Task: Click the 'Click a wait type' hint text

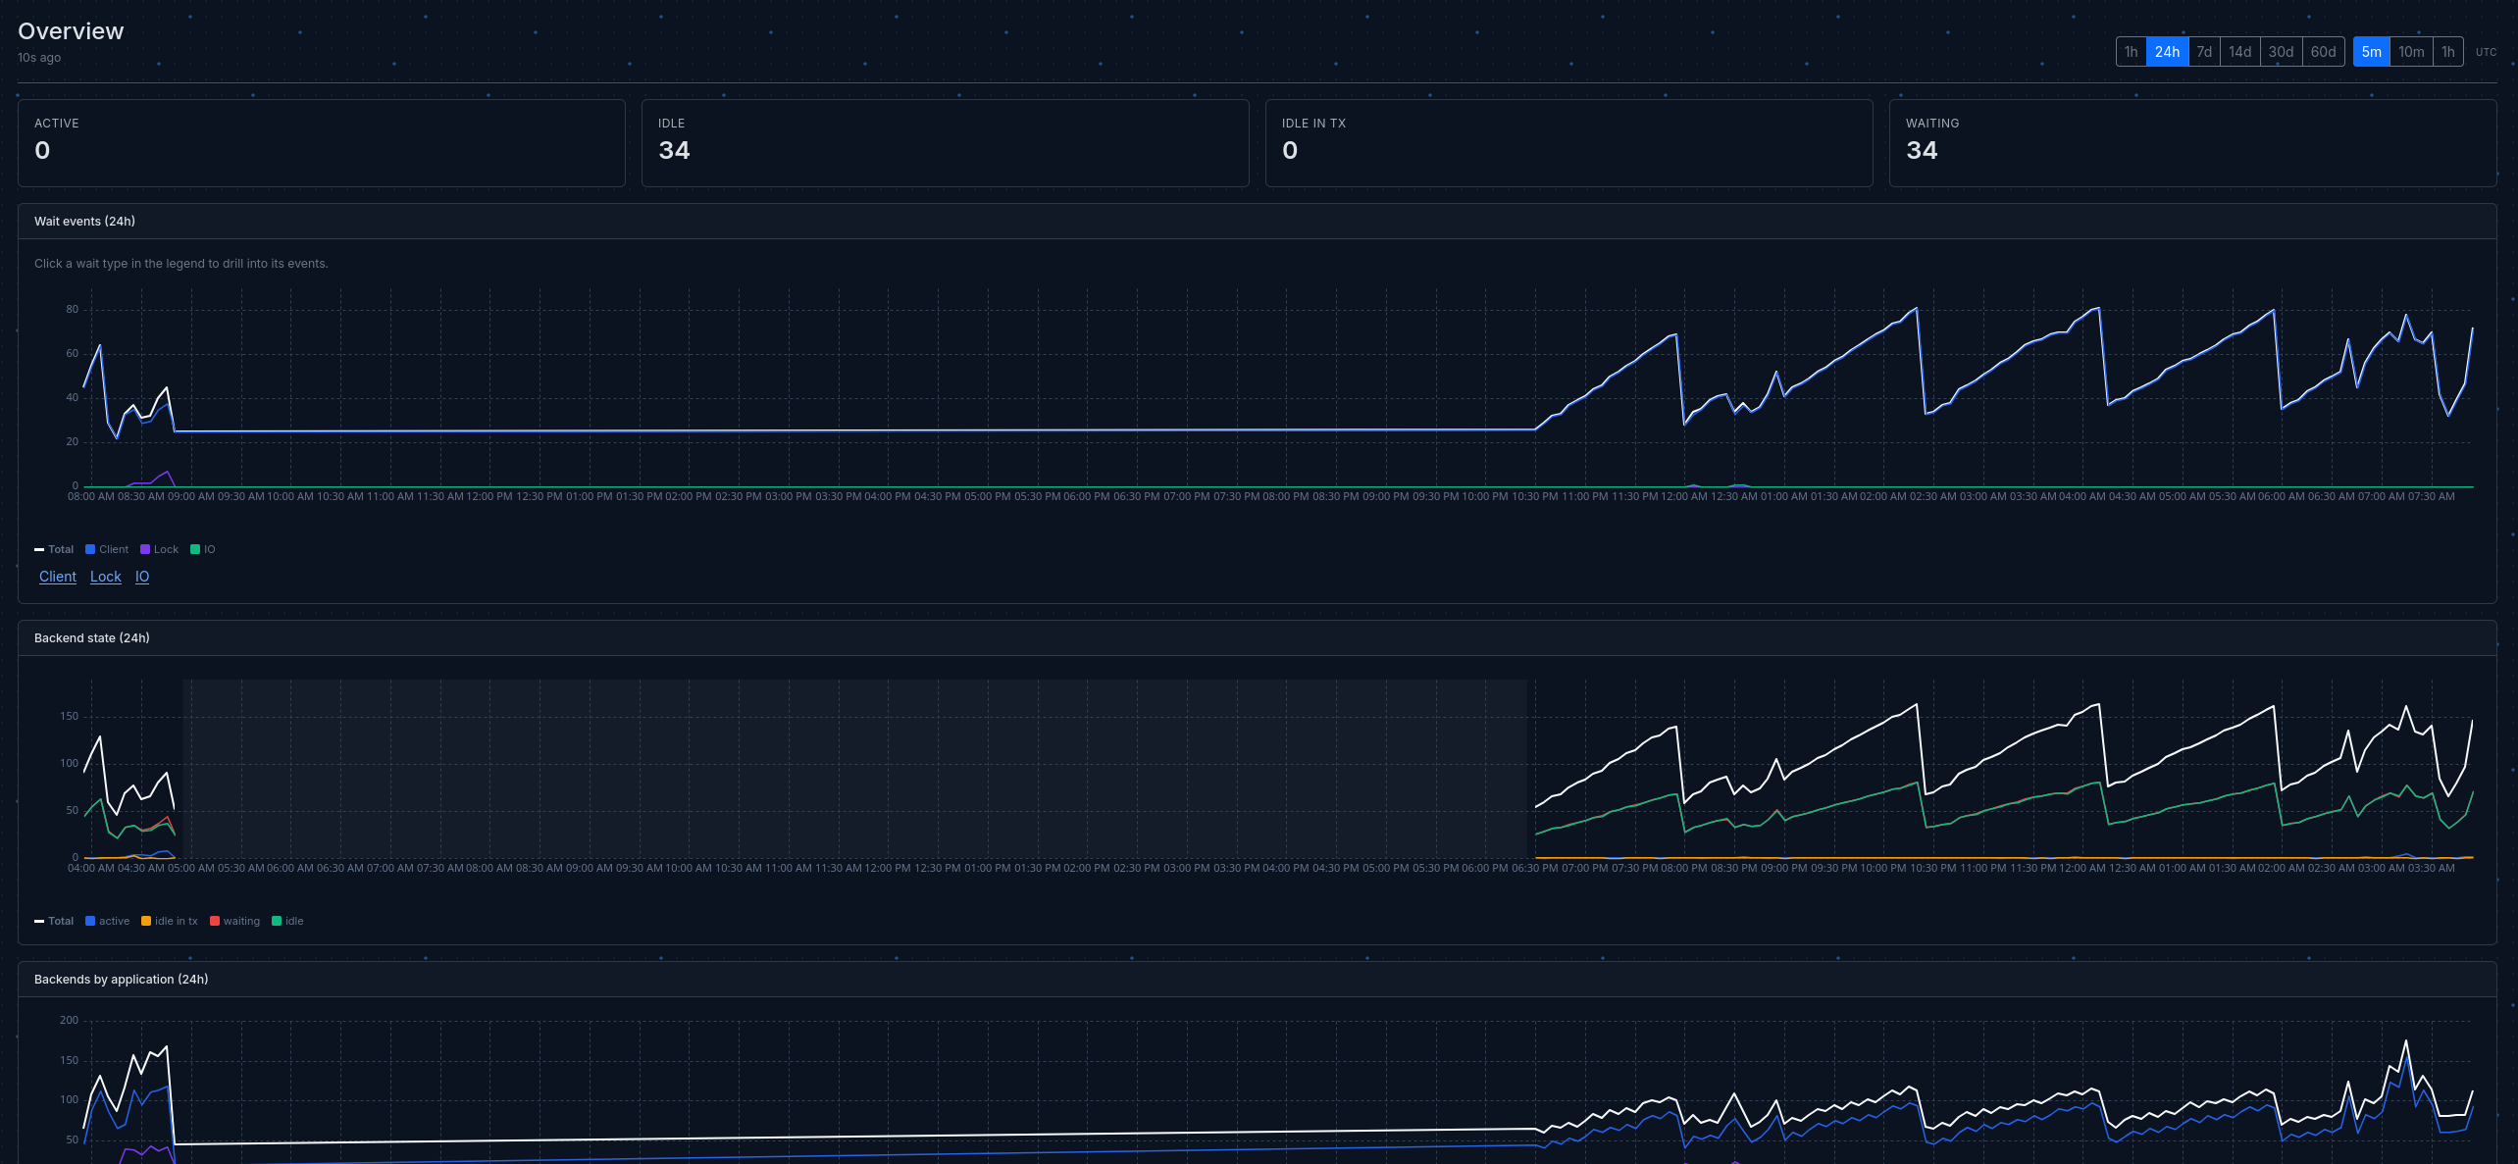Action: [181, 264]
